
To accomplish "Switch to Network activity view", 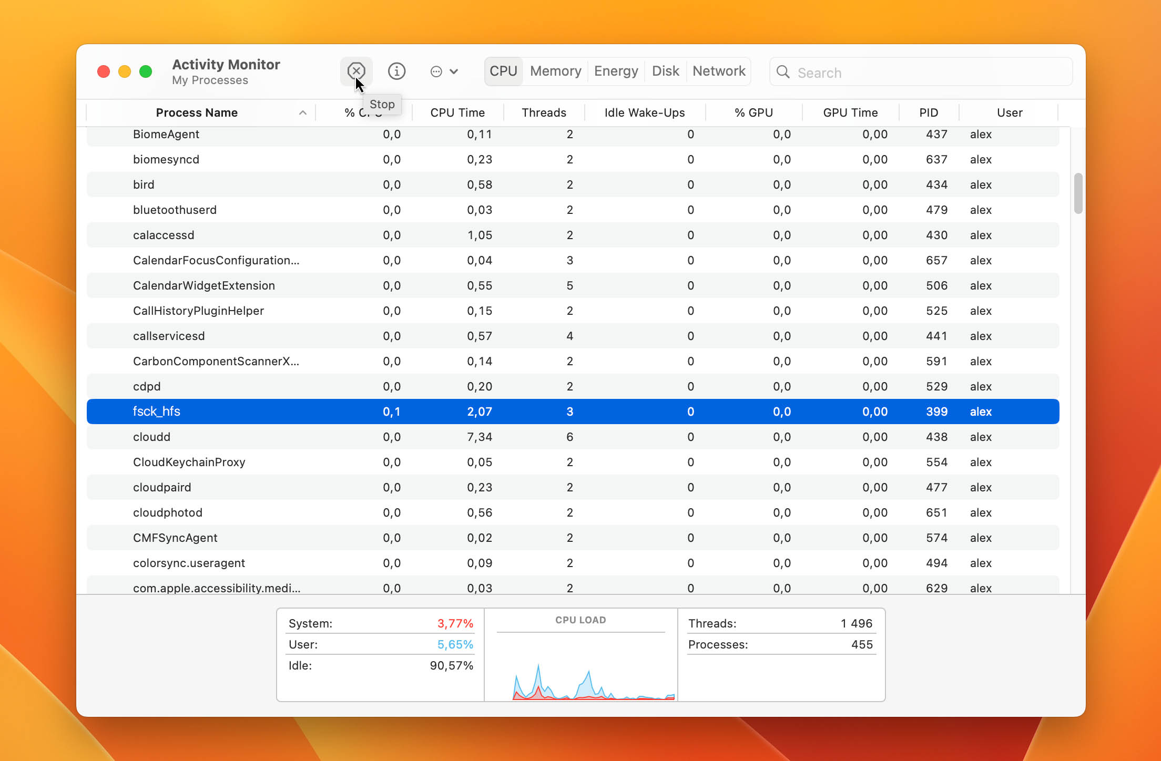I will coord(718,70).
